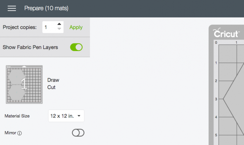
Task: Click the Draw label beside mat 1
Action: [53, 80]
